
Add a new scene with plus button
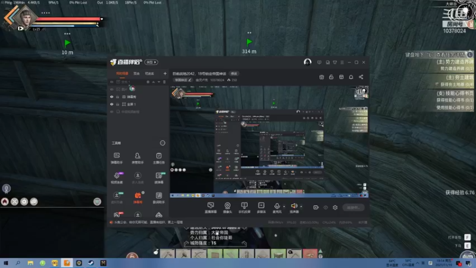pyautogui.click(x=165, y=73)
